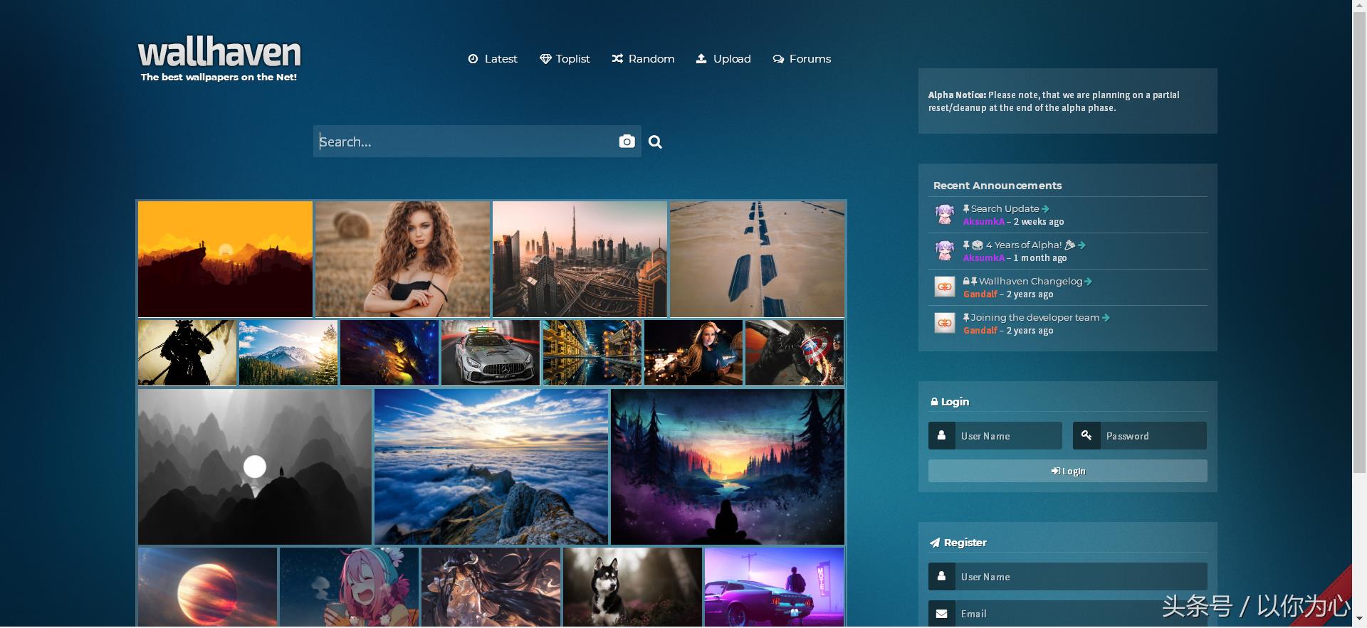Image resolution: width=1367 pixels, height=628 pixels.
Task: Open the Upload page
Action: click(x=723, y=59)
